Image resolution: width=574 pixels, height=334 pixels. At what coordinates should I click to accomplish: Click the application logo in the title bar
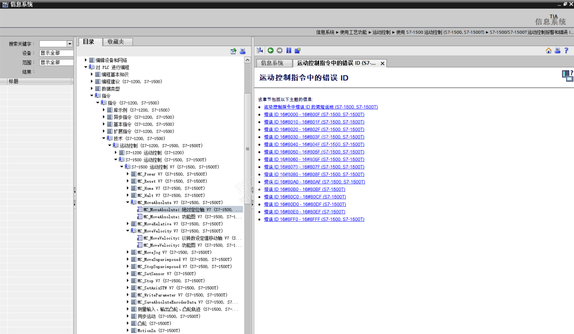pyautogui.click(x=5, y=4)
